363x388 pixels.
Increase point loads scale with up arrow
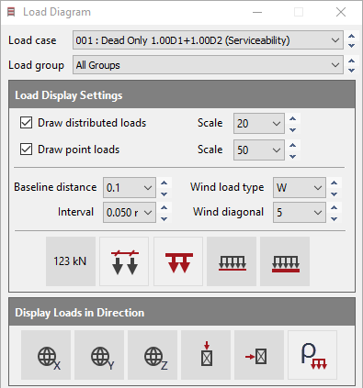click(x=293, y=145)
